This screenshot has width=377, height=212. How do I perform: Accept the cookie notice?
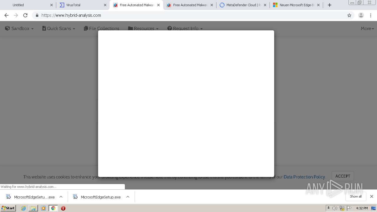pos(343,176)
